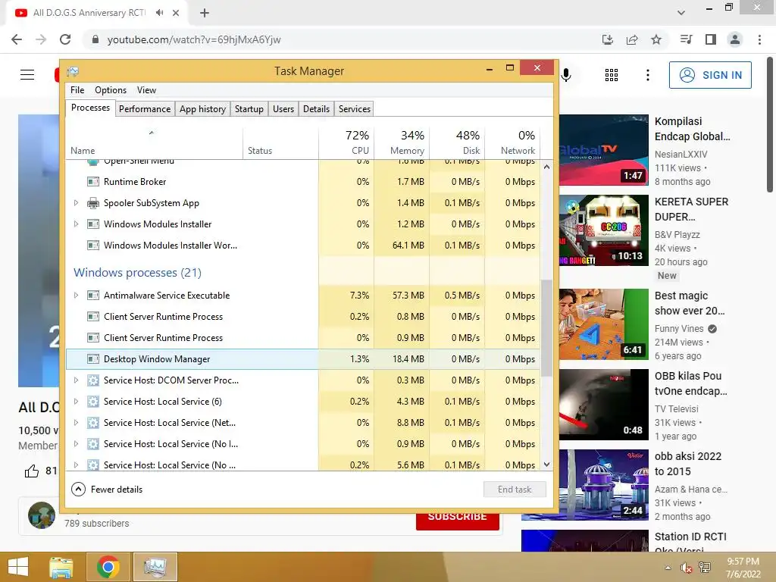776x582 pixels.
Task: Sort processes by the Memory column header
Action: (402, 142)
